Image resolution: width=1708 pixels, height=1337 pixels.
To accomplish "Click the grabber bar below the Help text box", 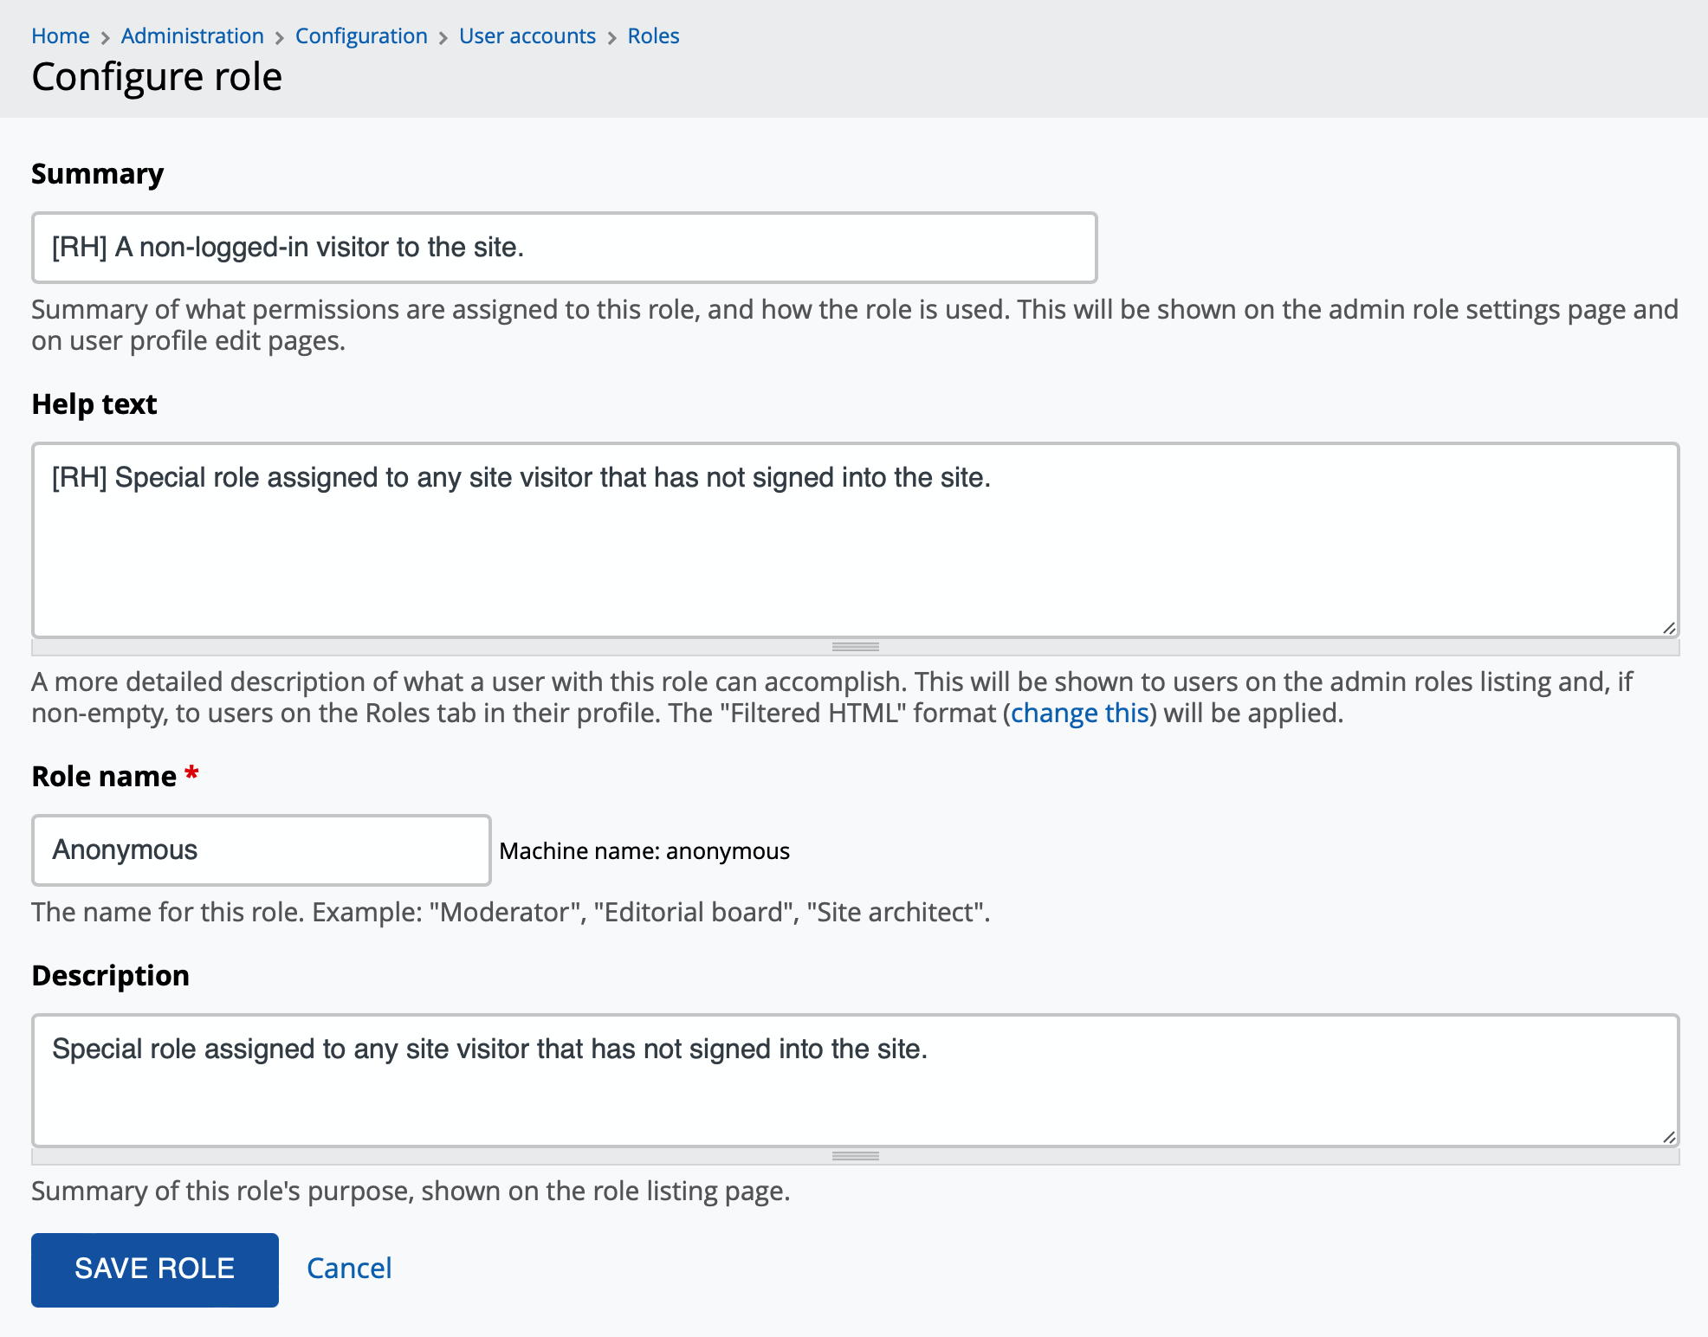I will (x=854, y=646).
